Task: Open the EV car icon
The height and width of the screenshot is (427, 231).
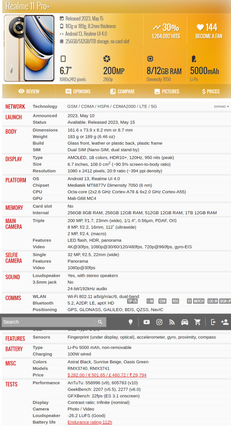Action: point(185,322)
